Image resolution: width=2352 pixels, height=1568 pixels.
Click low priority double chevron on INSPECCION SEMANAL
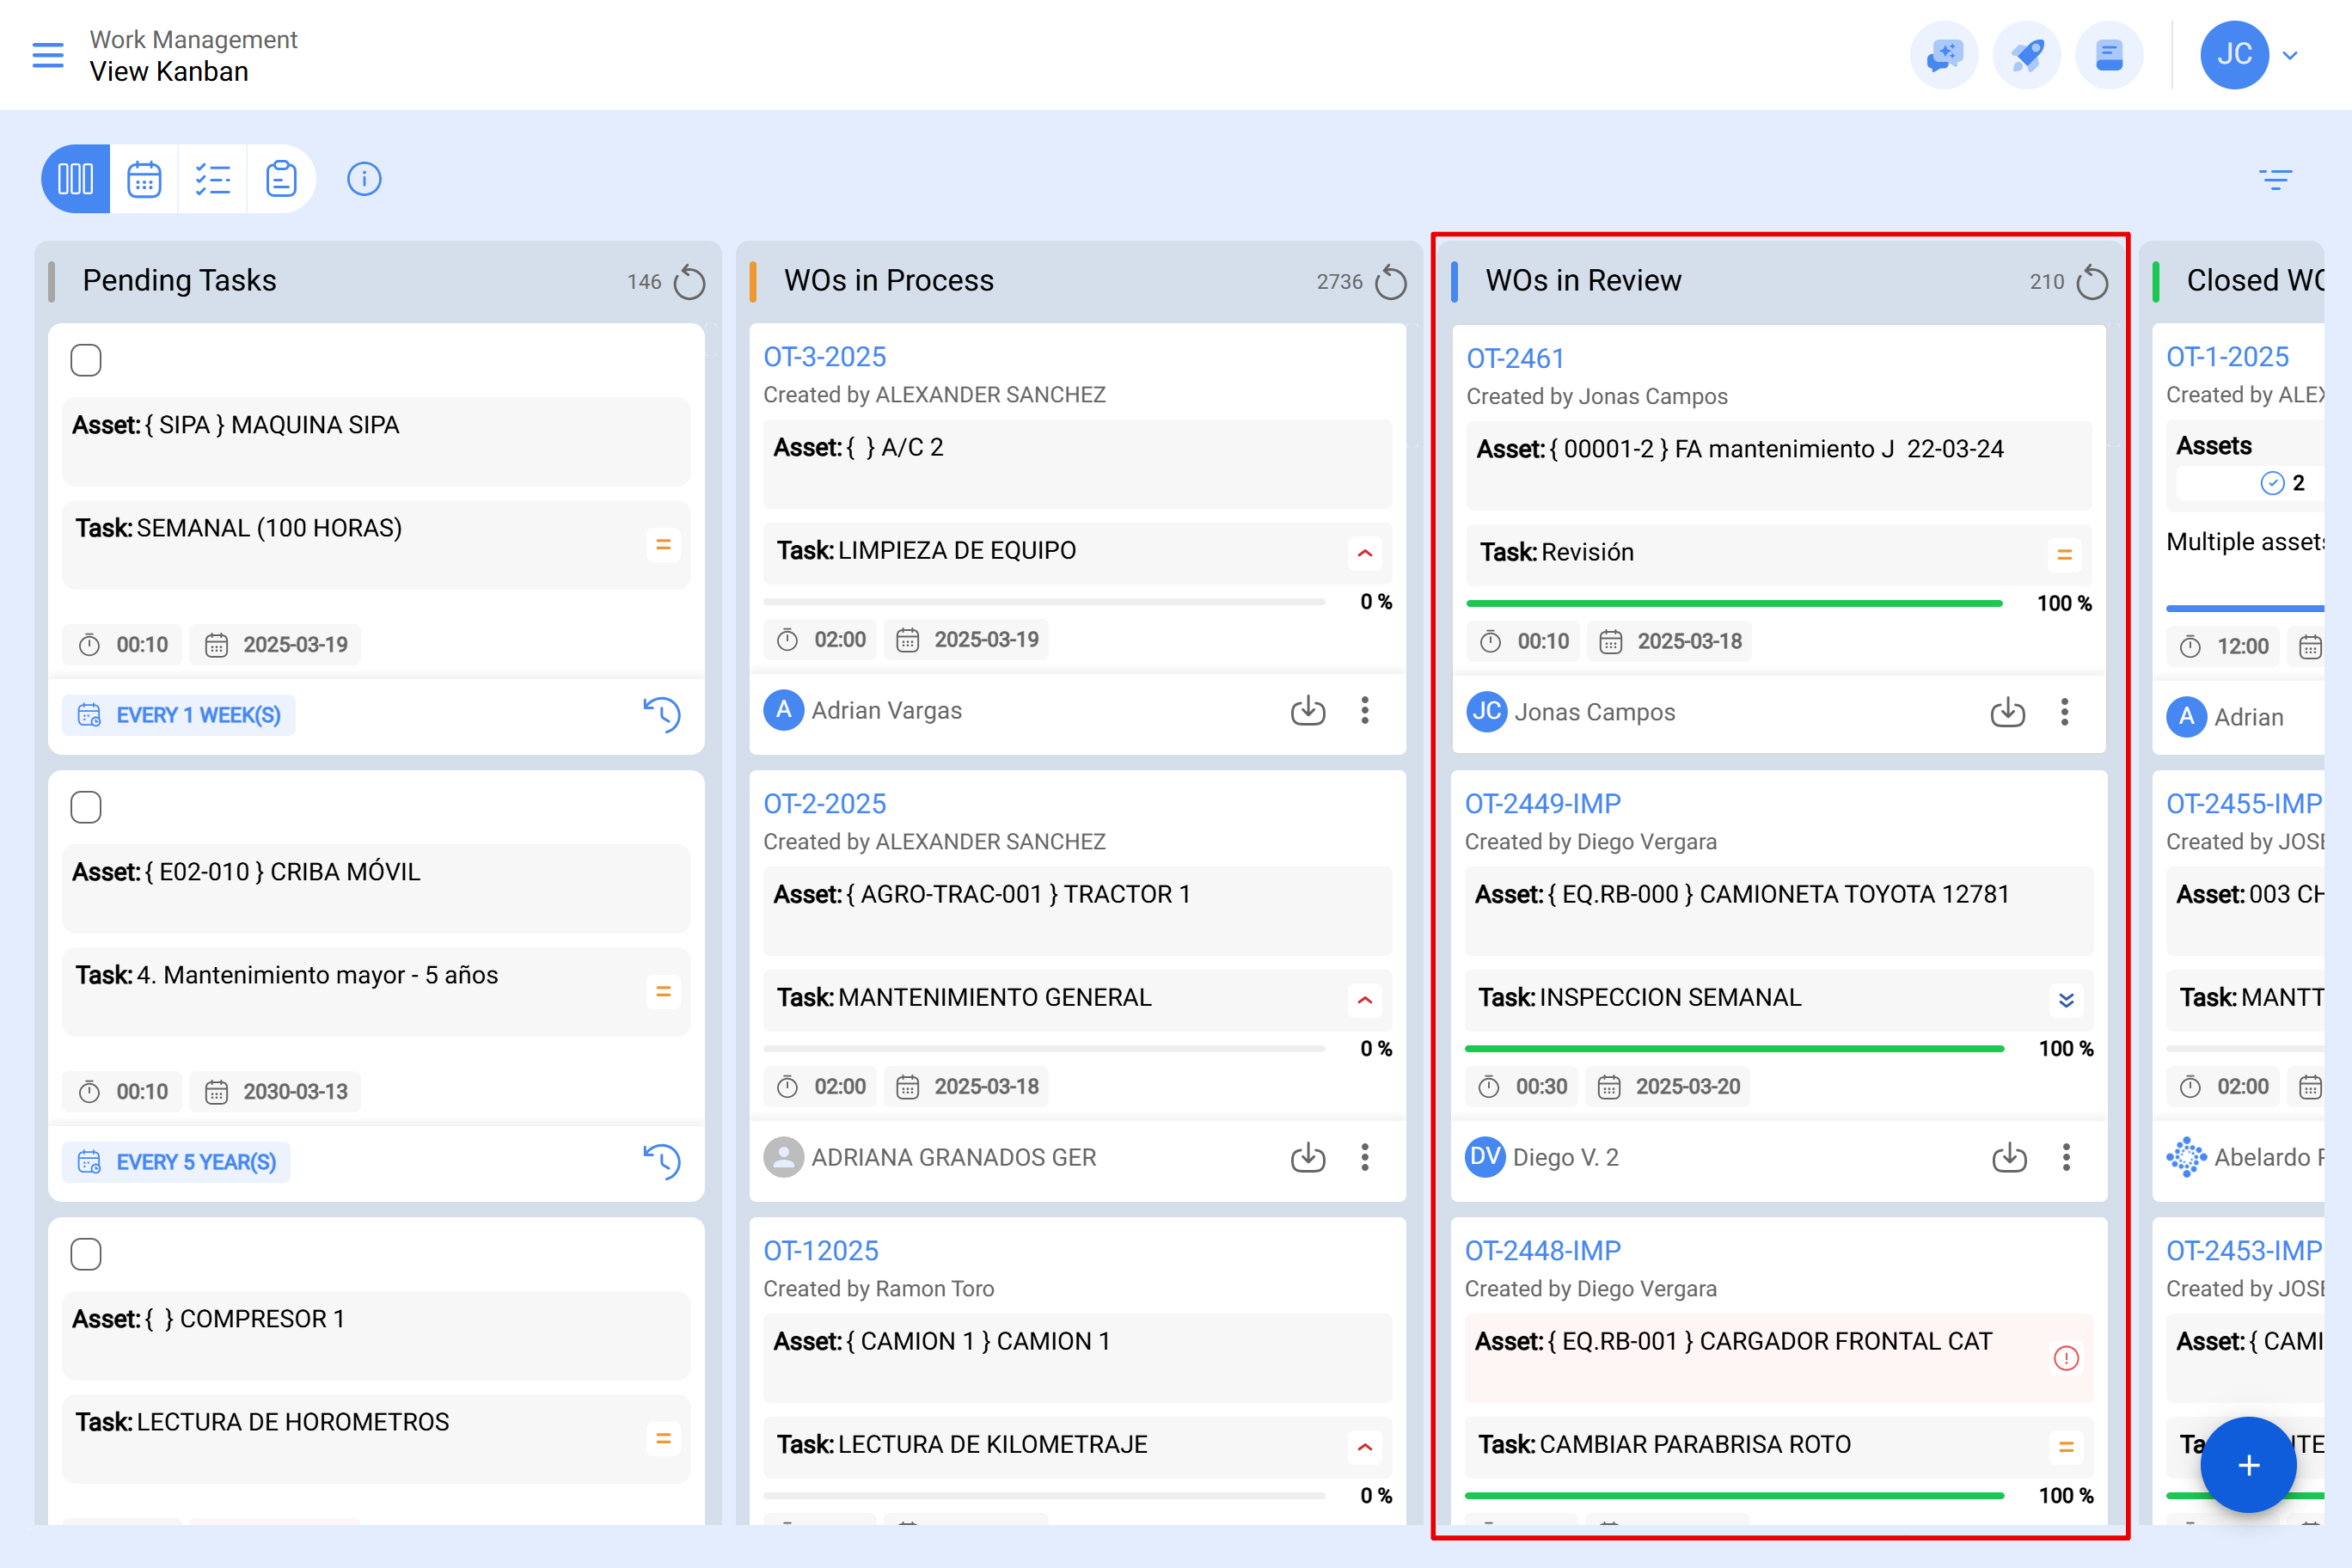point(2067,1000)
